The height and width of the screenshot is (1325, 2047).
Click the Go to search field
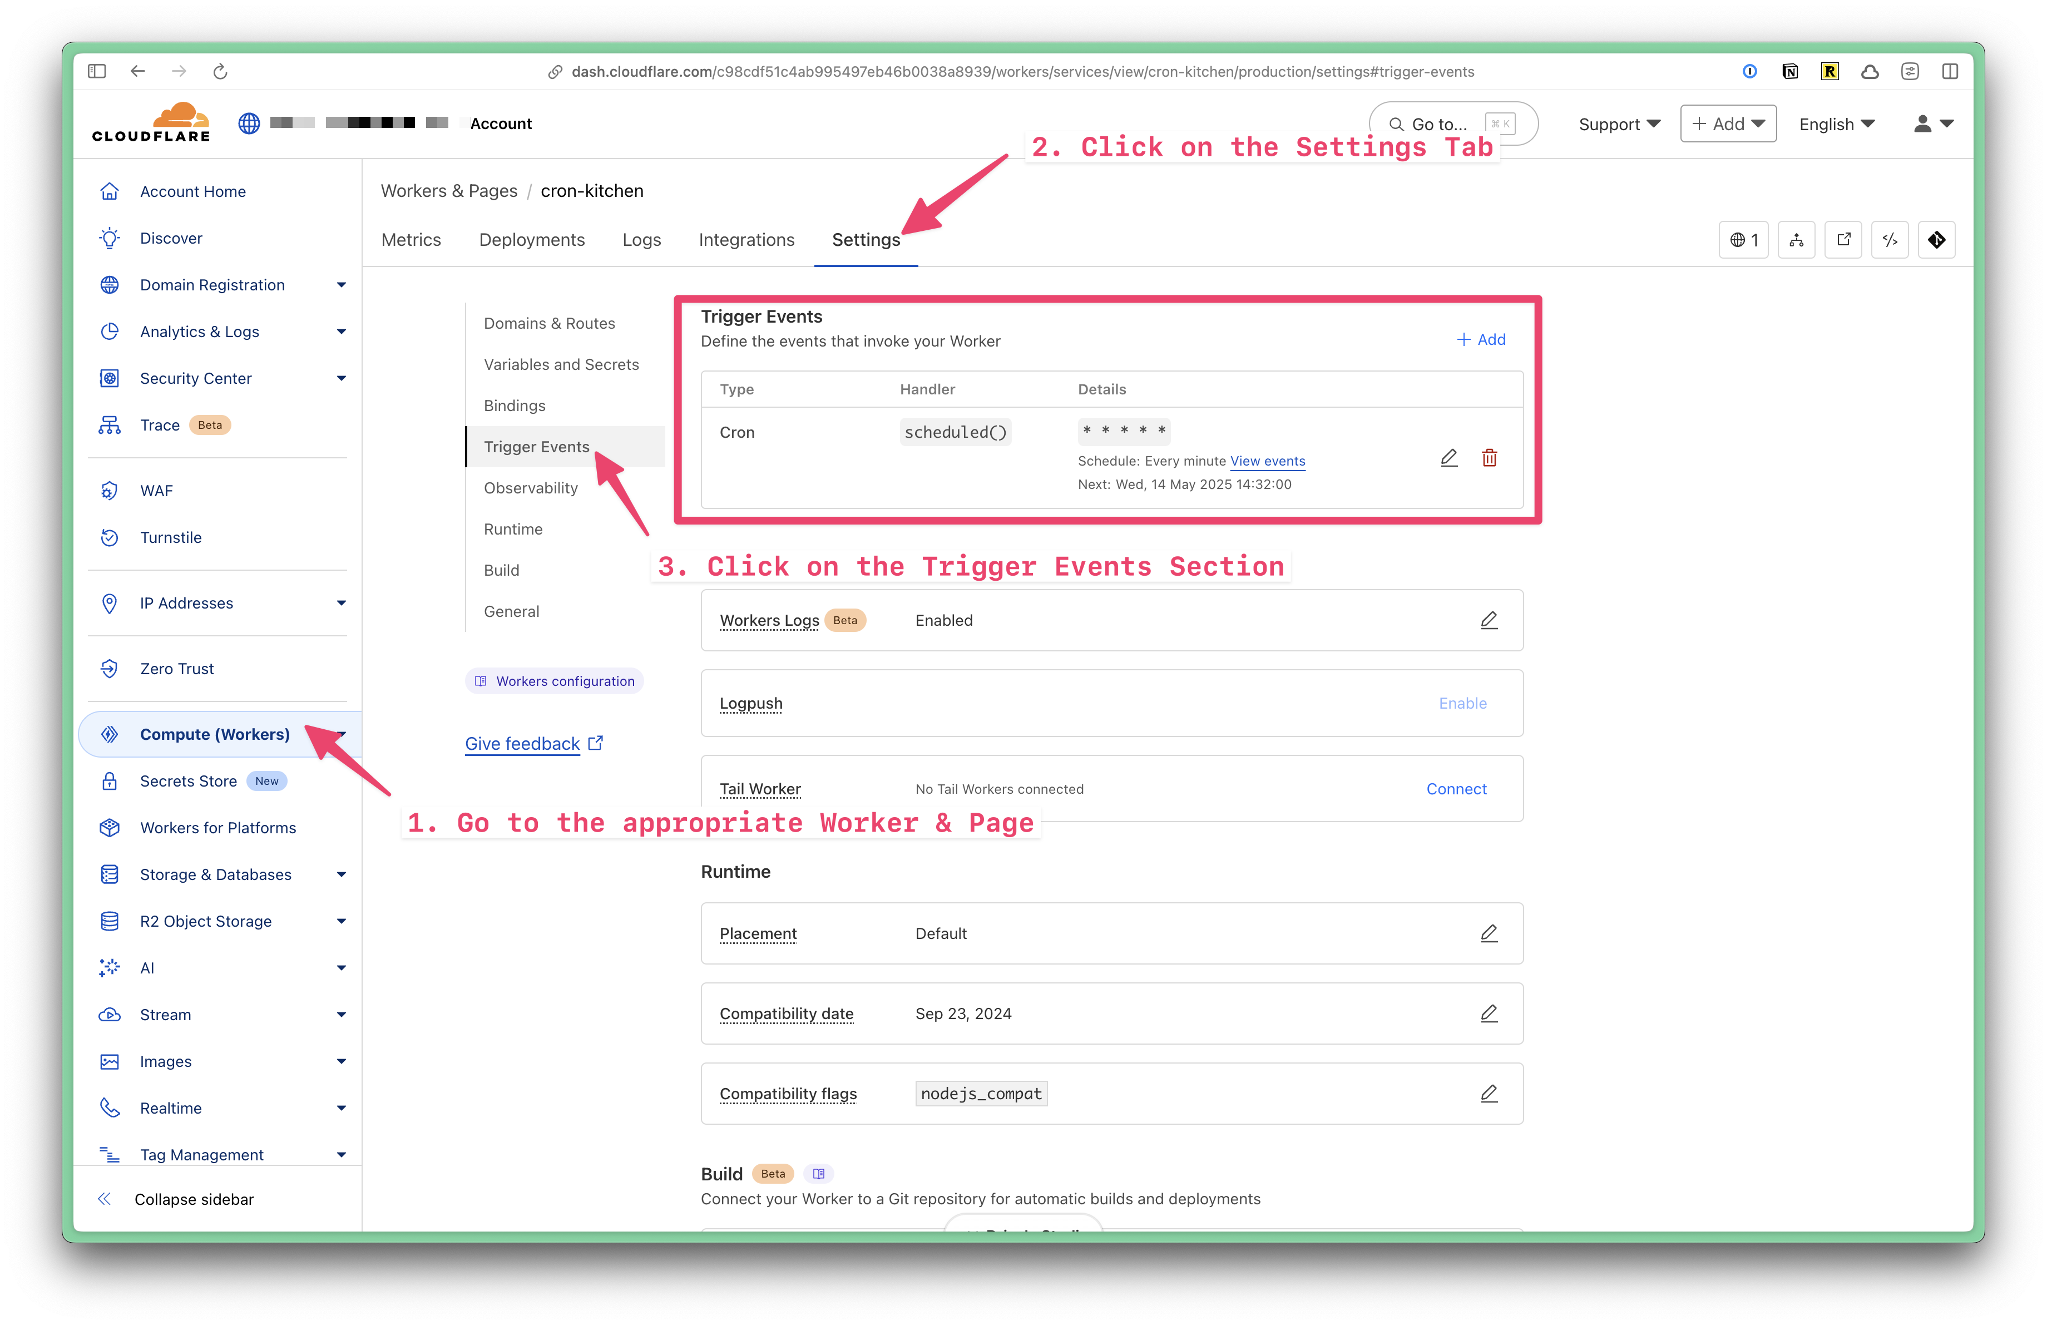(1438, 124)
